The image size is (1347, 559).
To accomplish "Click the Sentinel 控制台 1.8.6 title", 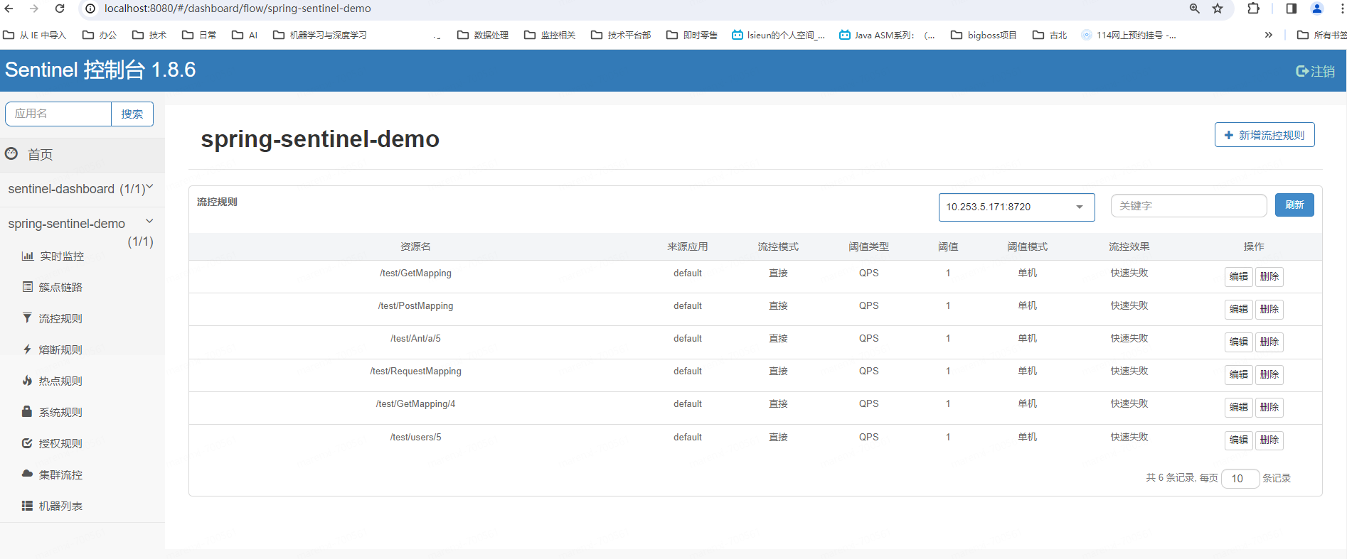I will [x=100, y=70].
